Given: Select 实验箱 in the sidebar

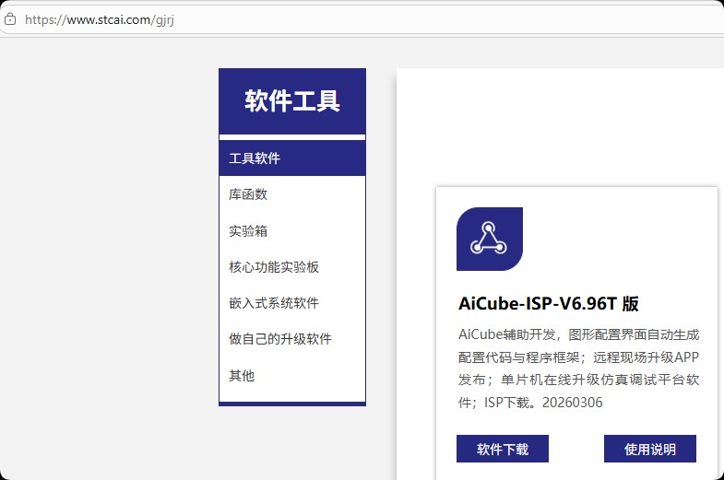Looking at the screenshot, I should pyautogui.click(x=292, y=230).
